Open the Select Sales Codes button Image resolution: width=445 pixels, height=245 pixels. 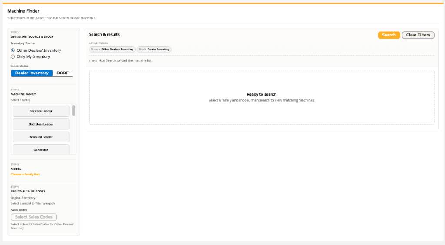[34, 217]
